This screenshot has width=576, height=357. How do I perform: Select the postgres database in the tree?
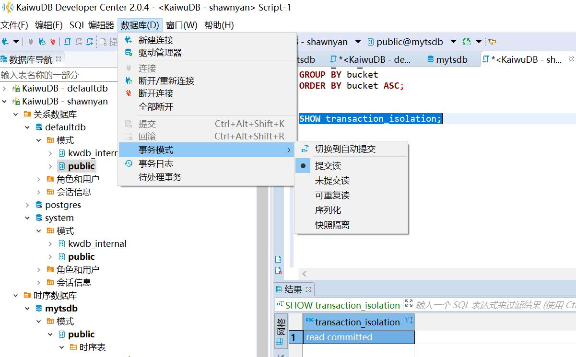63,205
